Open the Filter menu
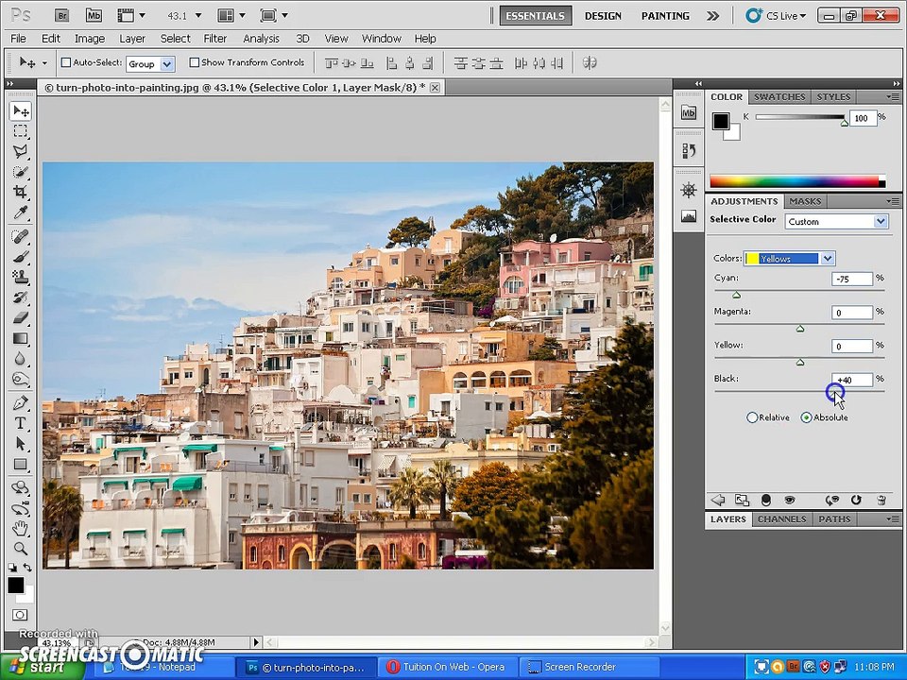The width and height of the screenshot is (907, 680). point(215,39)
